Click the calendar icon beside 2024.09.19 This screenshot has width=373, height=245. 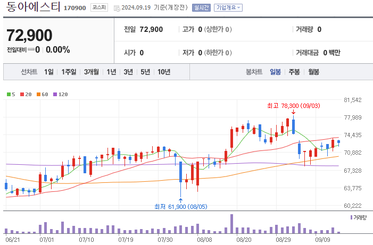[117, 8]
